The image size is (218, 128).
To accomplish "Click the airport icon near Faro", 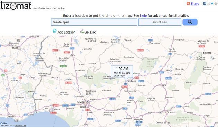I will pyautogui.click(x=17, y=120).
